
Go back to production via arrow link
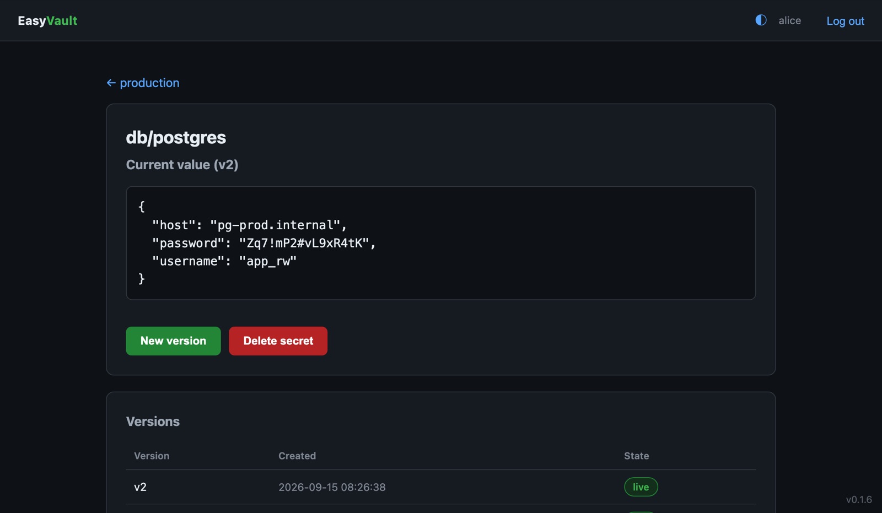pos(143,83)
